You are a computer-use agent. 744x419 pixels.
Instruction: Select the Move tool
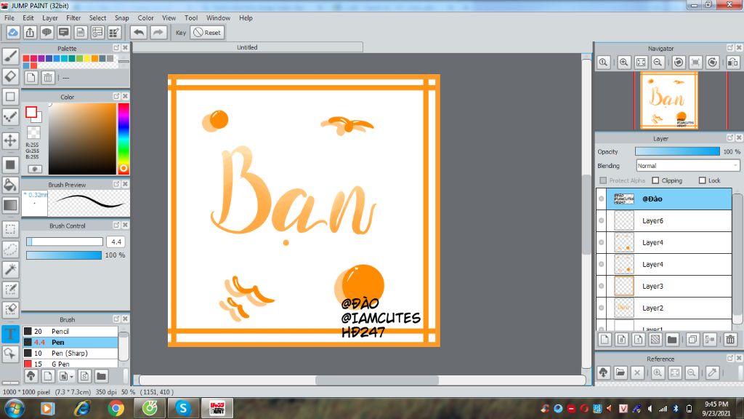[10, 140]
